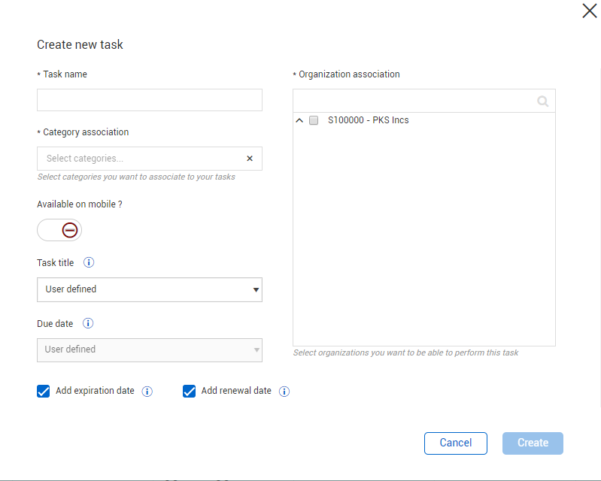
Task: Click the organization search magnifier icon
Action: 543,101
